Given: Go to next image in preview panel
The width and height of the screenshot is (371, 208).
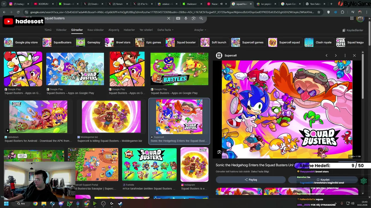Looking at the screenshot, I should click(x=336, y=55).
